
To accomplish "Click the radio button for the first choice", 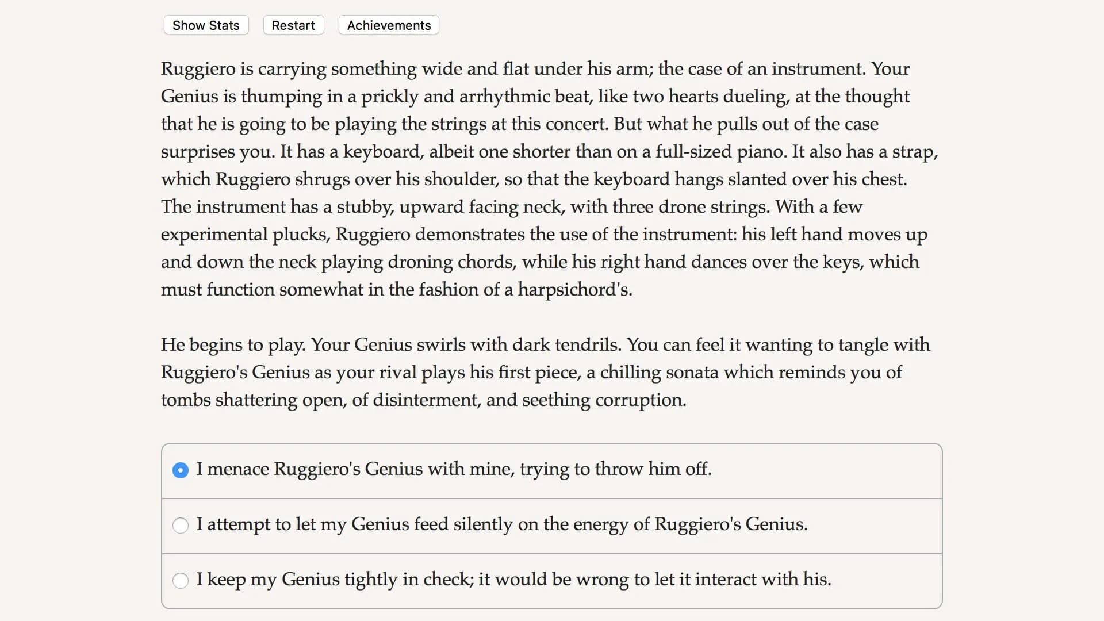I will 181,470.
